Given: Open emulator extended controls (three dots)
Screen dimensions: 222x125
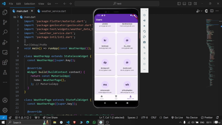Looking at the screenshot, I should click(144, 69).
